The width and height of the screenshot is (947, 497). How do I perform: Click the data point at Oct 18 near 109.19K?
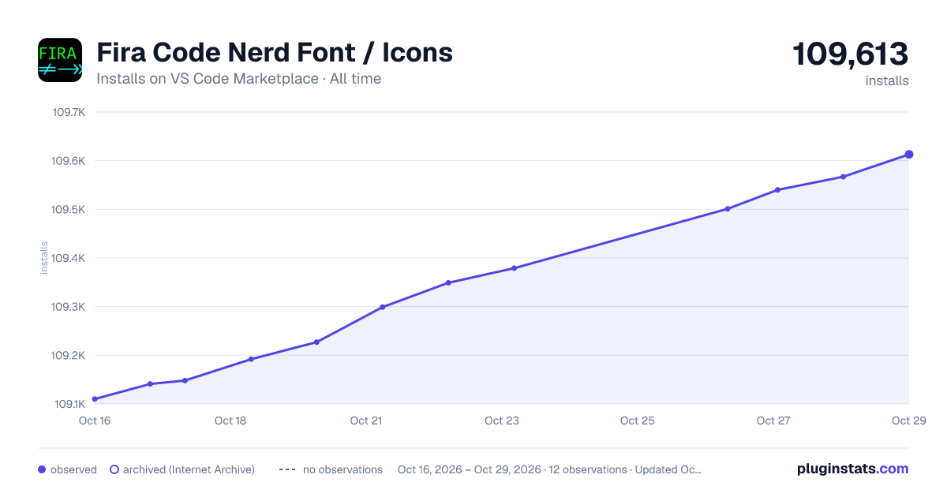251,359
